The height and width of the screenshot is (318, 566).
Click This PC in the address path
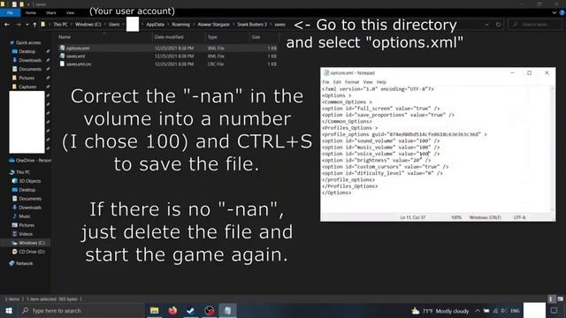(60, 25)
